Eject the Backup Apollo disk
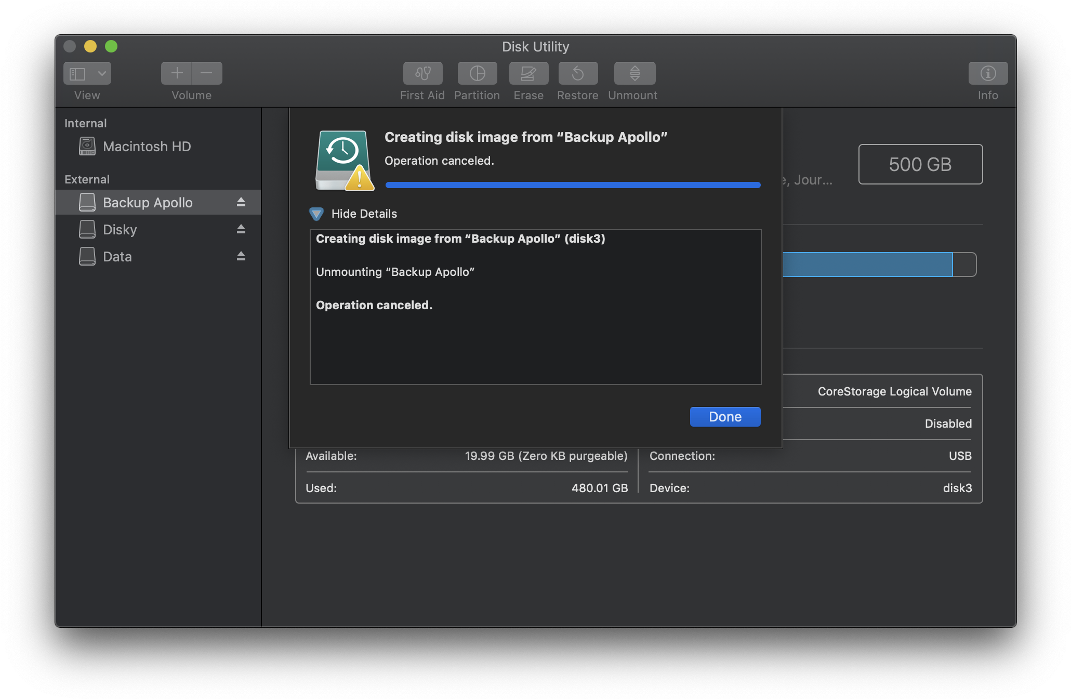Viewport: 1071px width, 699px height. click(241, 202)
